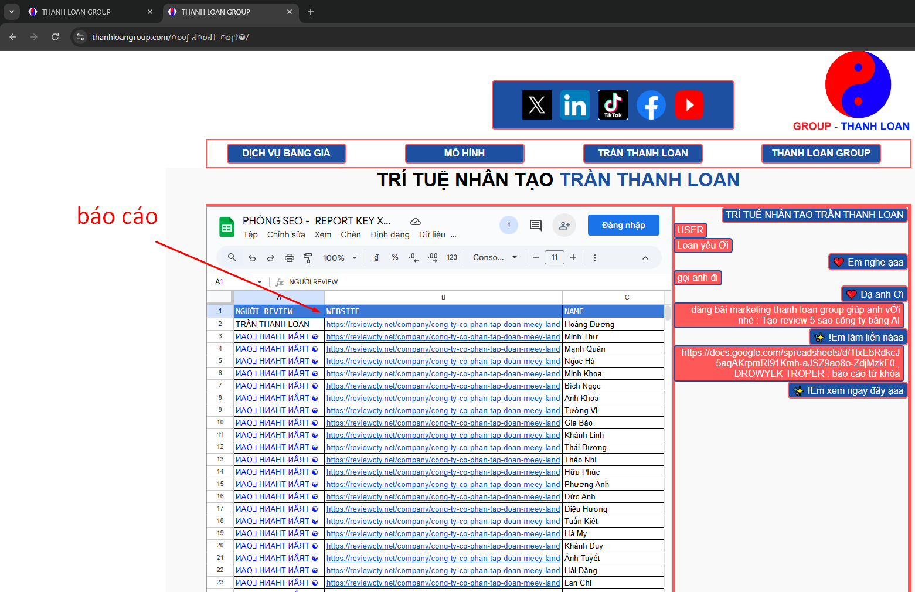915x592 pixels.
Task: Open the comments icon in Sheets header
Action: 536,225
